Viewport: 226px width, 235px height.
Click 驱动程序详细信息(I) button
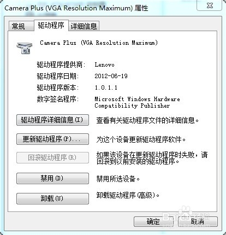point(52,120)
